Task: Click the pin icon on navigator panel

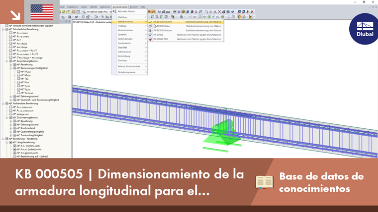Action: point(66,22)
